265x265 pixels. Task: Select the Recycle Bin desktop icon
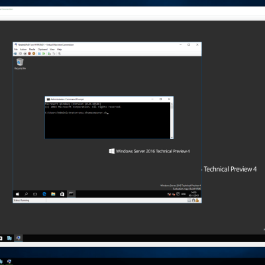point(20,64)
